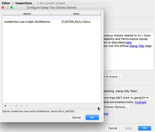Select the modernize-use-nullptr.NullMacros row
The height and width of the screenshot is (132, 155).
click(x=52, y=22)
